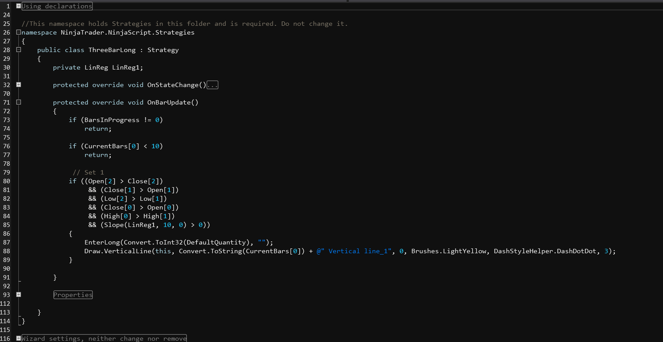The image size is (663, 342).
Task: Expand the Wizard settings region
Action: pyautogui.click(x=18, y=339)
